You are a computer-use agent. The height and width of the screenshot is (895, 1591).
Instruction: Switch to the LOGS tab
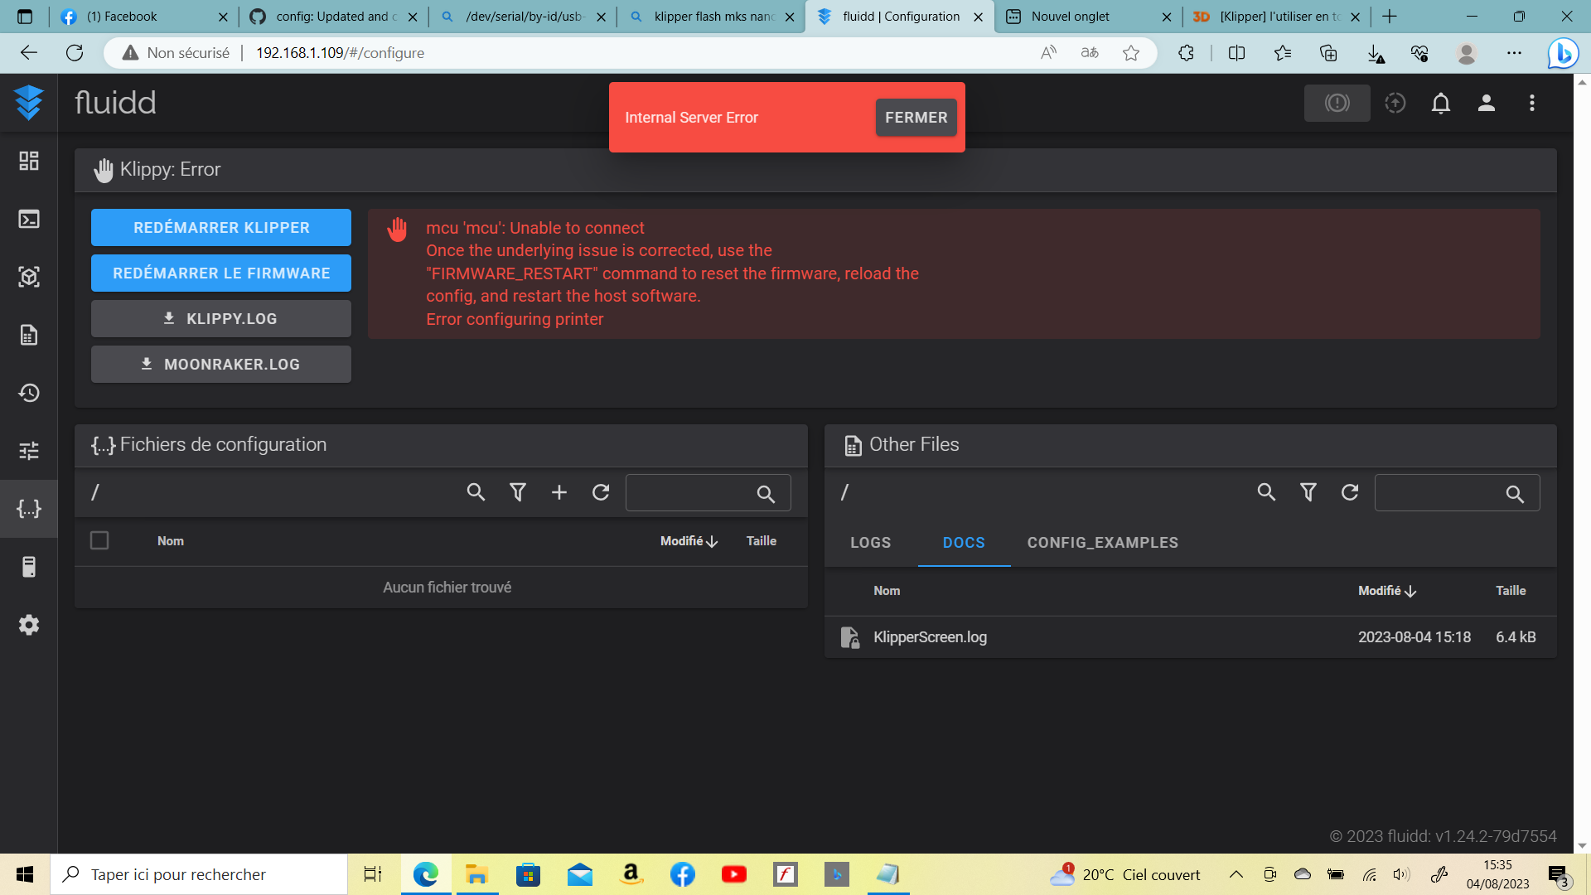870,543
